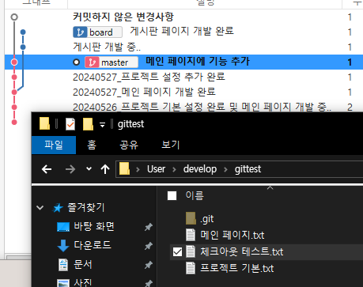This screenshot has height=287, width=363.
Task: Select the board branch label
Action: (97, 32)
